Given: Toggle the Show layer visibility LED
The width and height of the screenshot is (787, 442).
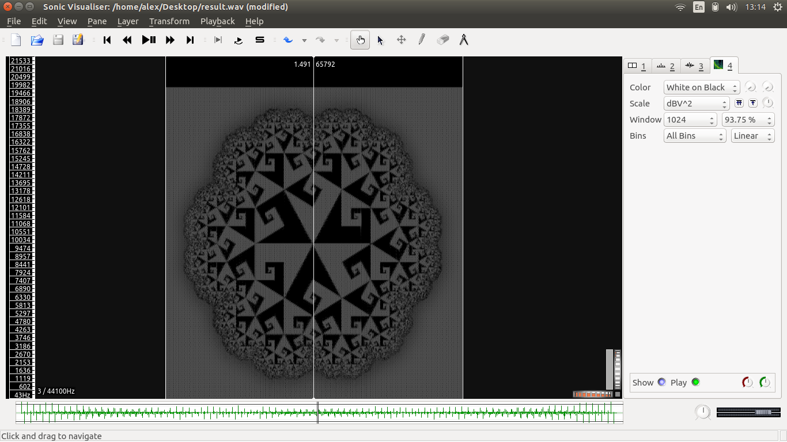Looking at the screenshot, I should 661,382.
